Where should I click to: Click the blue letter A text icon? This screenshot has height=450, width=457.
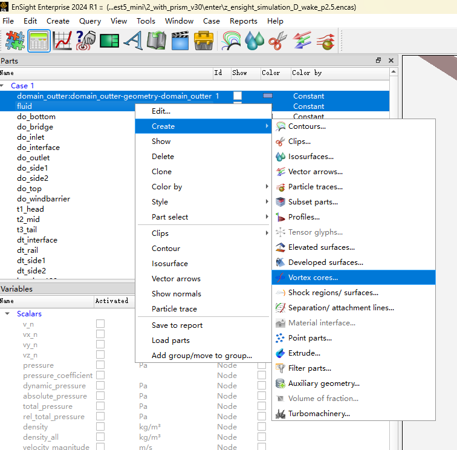coord(132,41)
